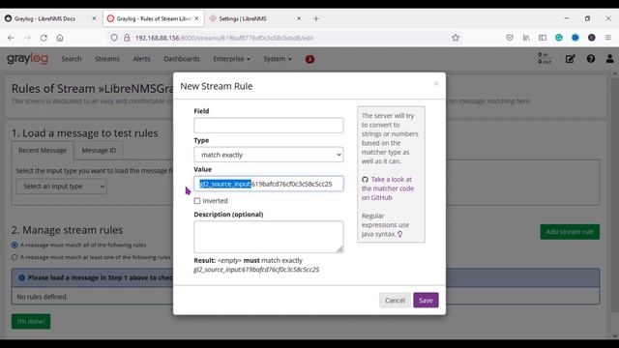The width and height of the screenshot is (619, 348).
Task: Click the throughput in/out indicator
Action: click(545, 58)
